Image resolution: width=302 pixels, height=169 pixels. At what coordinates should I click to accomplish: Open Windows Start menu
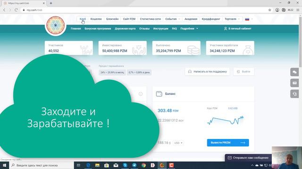pos(4,165)
